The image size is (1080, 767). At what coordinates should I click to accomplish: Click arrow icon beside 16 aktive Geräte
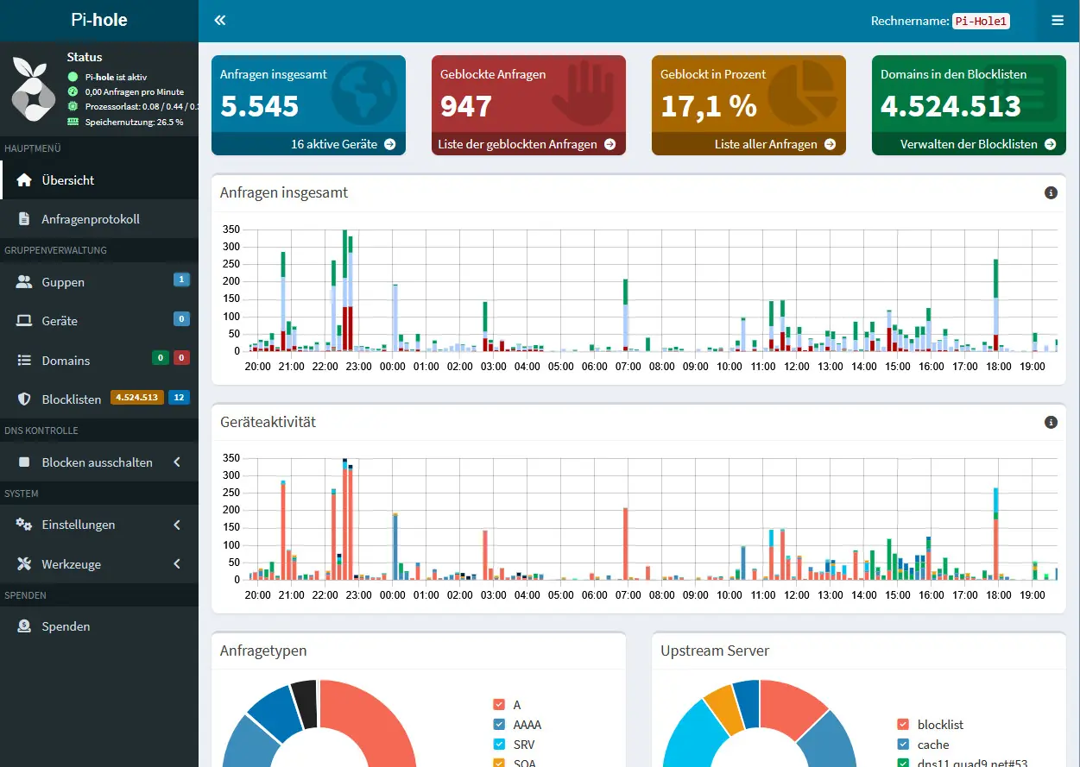pyautogui.click(x=390, y=144)
